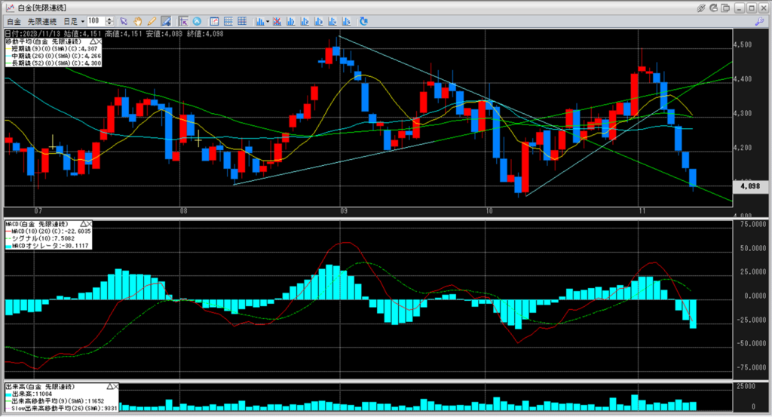Click the Slow出来高移動平均(26) legend entry
This screenshot has height=417, width=772.
62,408
